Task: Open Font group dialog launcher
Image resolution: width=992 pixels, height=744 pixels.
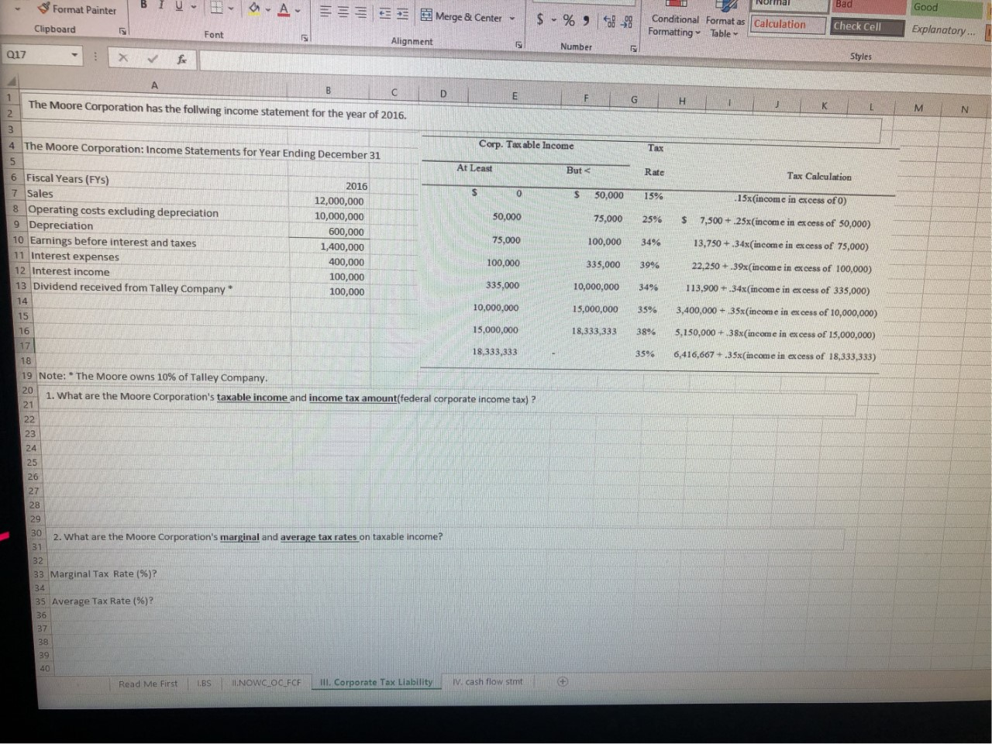Action: click(x=305, y=37)
